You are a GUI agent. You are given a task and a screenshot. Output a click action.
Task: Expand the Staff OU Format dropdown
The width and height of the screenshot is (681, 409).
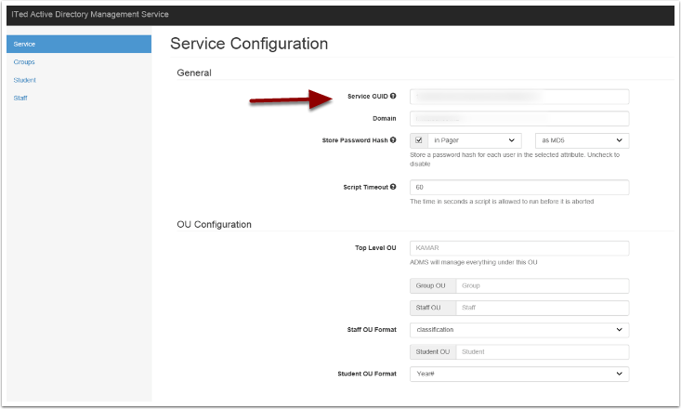(x=518, y=329)
